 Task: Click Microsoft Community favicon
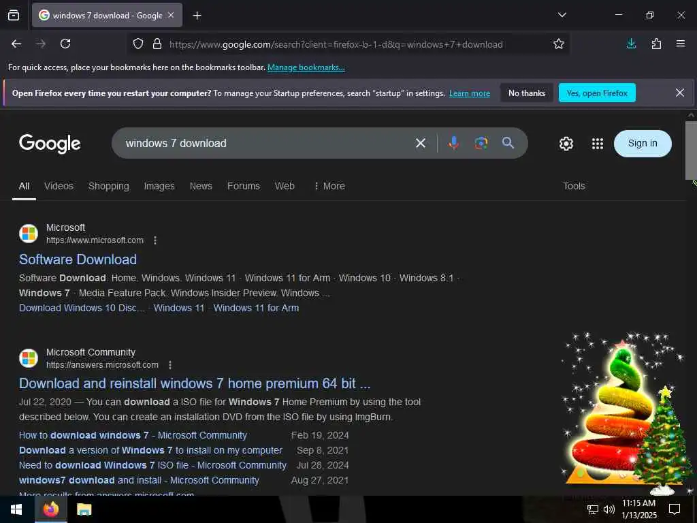click(29, 358)
